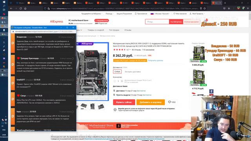Increase quantity with plus button

(122, 81)
